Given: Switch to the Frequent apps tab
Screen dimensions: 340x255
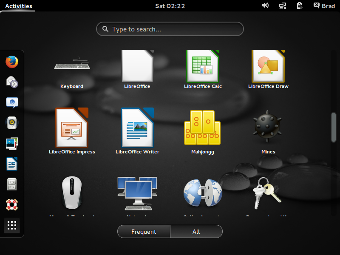Looking at the screenshot, I should pyautogui.click(x=144, y=232).
